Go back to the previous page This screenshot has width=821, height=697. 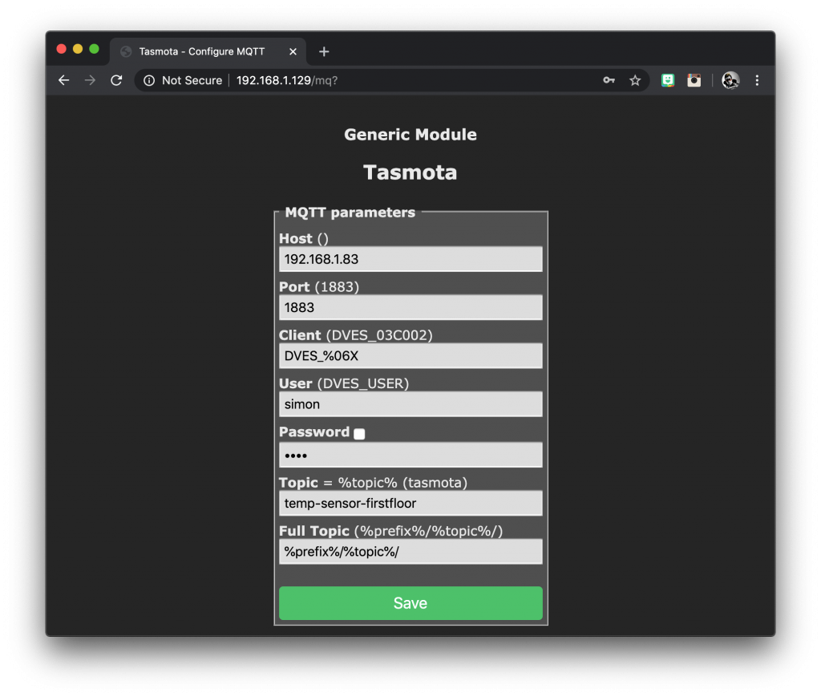tap(64, 80)
